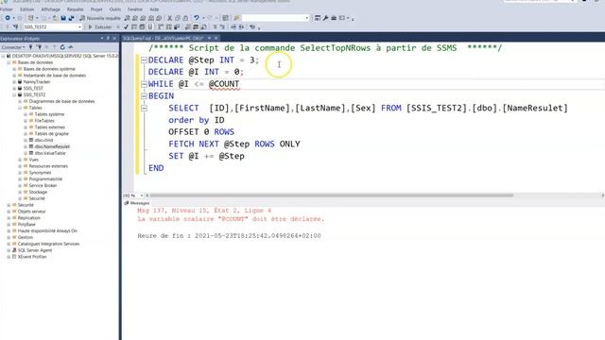Viewport: 605px width, 340px height.
Task: Select the Messages results tab
Action: pos(136,203)
